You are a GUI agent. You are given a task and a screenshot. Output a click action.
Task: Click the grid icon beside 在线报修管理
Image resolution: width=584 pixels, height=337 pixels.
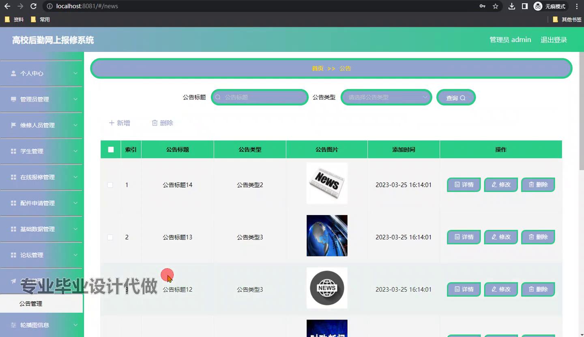(x=13, y=177)
